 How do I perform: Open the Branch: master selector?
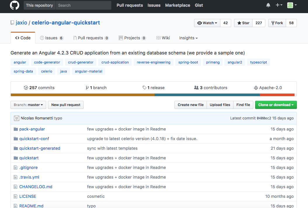coord(28,105)
